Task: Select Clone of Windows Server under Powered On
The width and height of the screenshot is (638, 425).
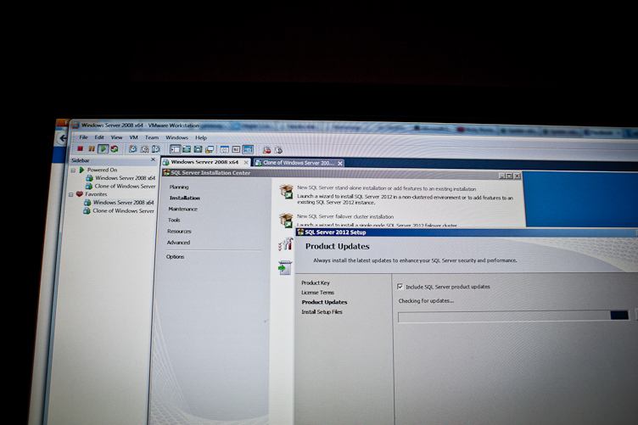Action: (x=125, y=187)
